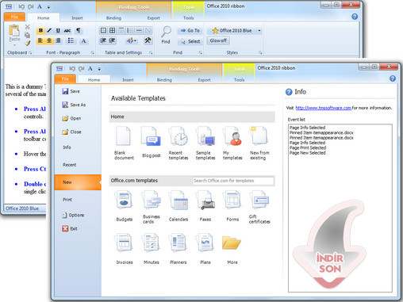Open Calendars template category
The image size is (403, 302).
(178, 206)
